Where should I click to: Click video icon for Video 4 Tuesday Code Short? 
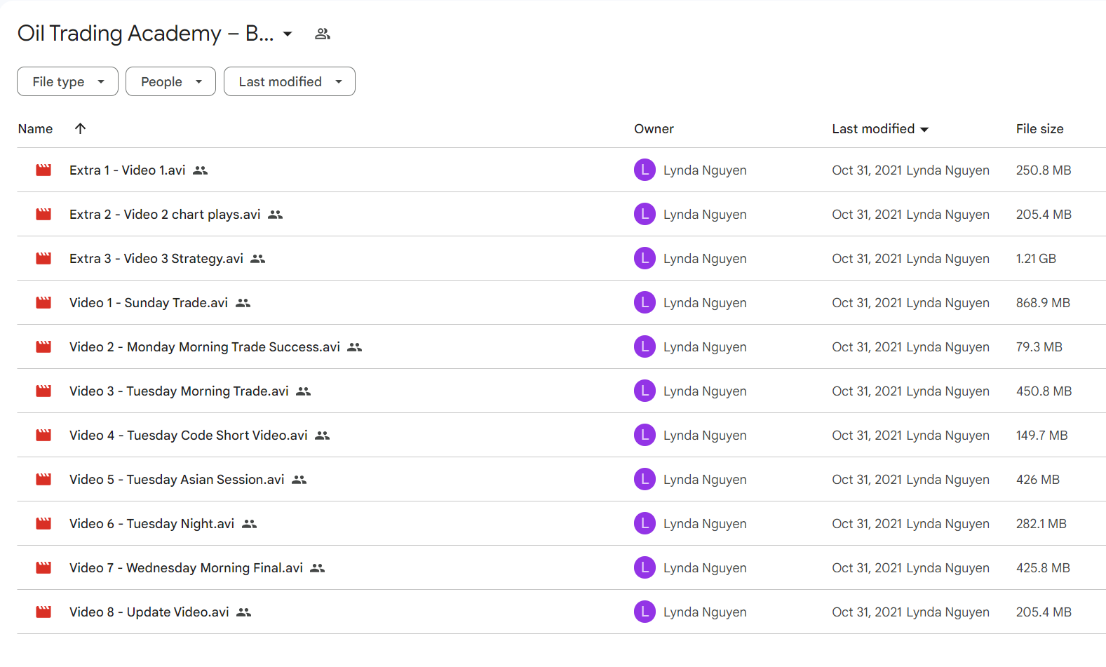coord(43,435)
